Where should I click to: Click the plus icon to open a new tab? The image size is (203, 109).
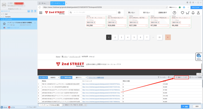point(66,3)
